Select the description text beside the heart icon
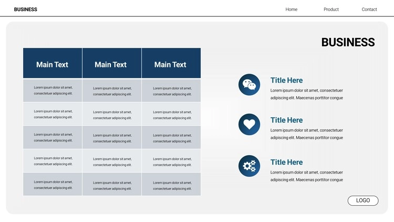This screenshot has width=394, height=222. [307, 134]
